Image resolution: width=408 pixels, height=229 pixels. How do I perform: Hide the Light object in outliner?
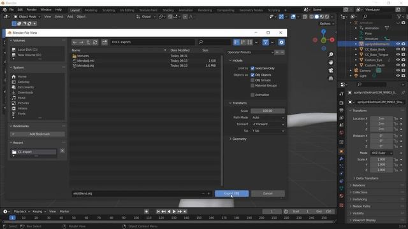[398, 76]
